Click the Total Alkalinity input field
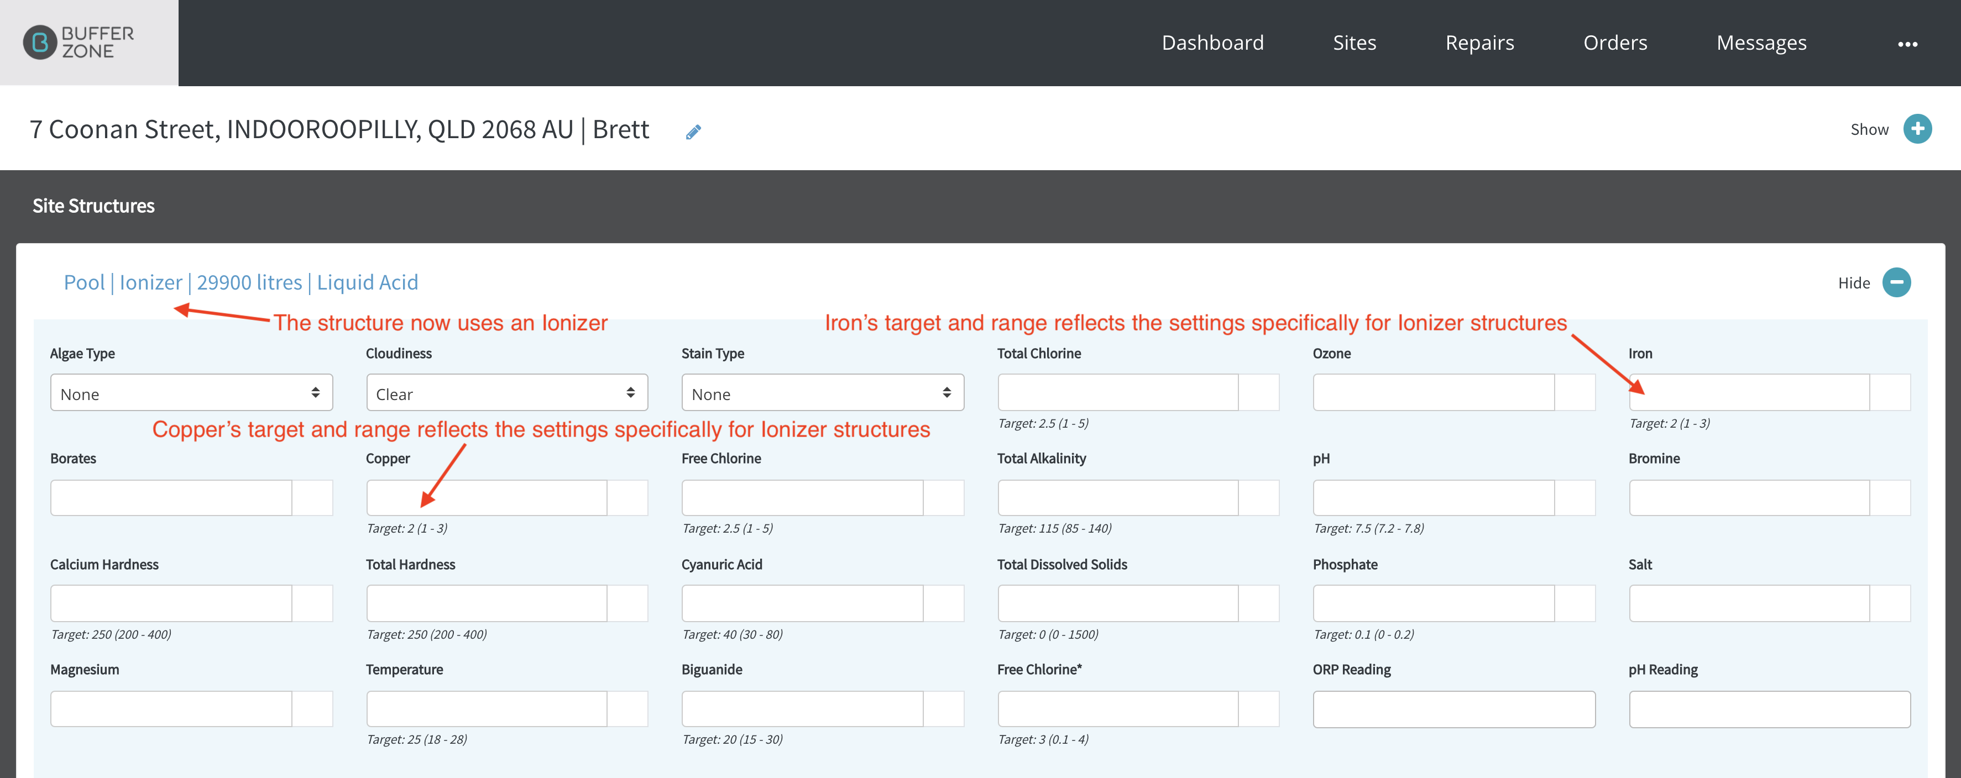The image size is (1961, 778). (x=1118, y=497)
